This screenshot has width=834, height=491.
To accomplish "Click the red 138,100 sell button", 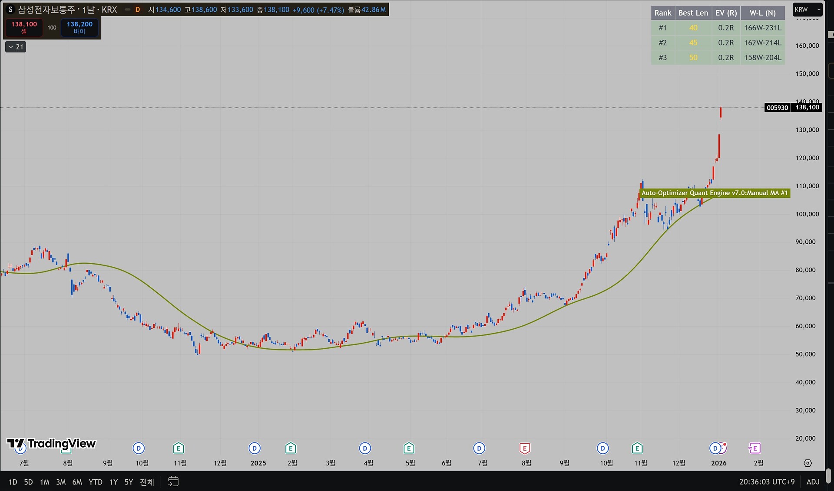I will point(24,27).
